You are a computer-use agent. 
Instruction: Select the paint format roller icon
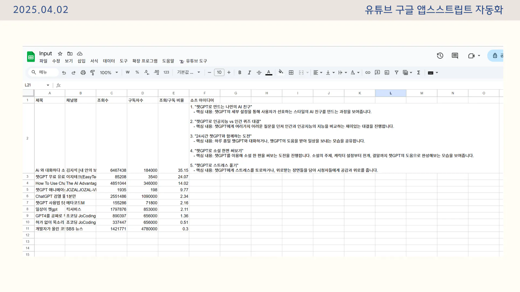pyautogui.click(x=93, y=72)
